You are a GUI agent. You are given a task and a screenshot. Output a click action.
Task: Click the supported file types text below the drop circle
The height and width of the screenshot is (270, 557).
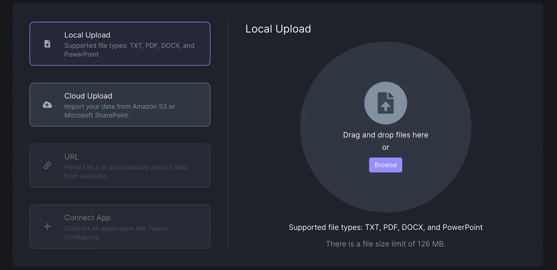(x=385, y=227)
